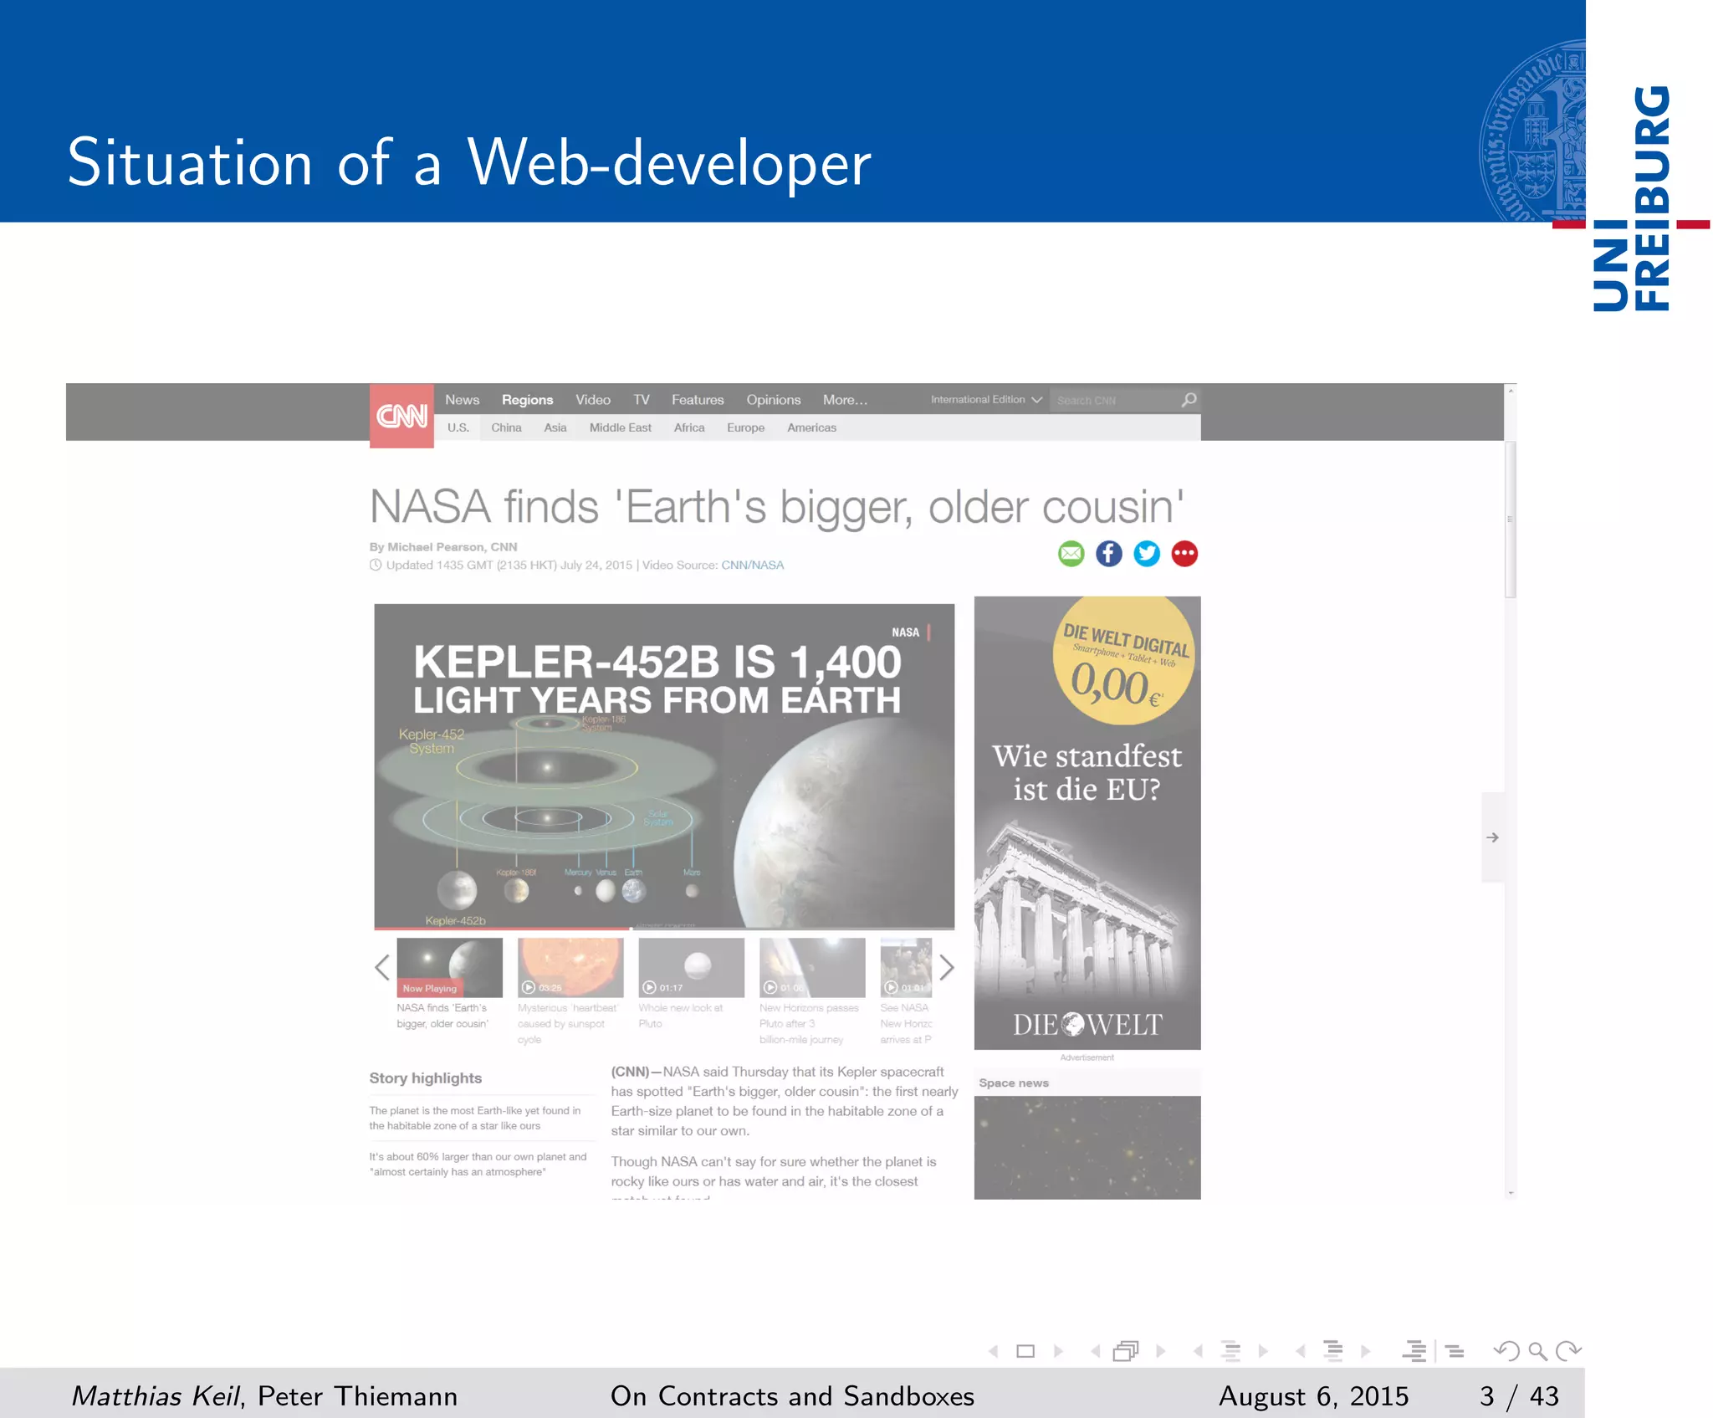The height and width of the screenshot is (1418, 1713).
Task: Go to previous section using Beamer arrow
Action: click(1300, 1351)
